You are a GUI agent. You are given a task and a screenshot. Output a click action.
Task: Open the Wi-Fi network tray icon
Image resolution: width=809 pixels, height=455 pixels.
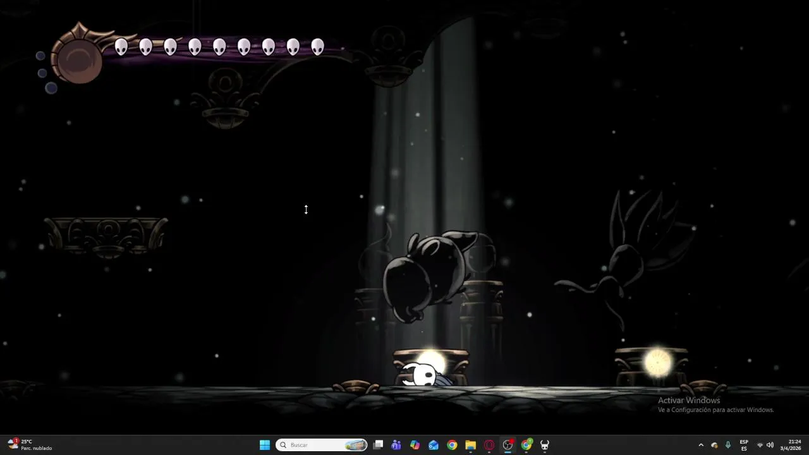click(x=760, y=445)
